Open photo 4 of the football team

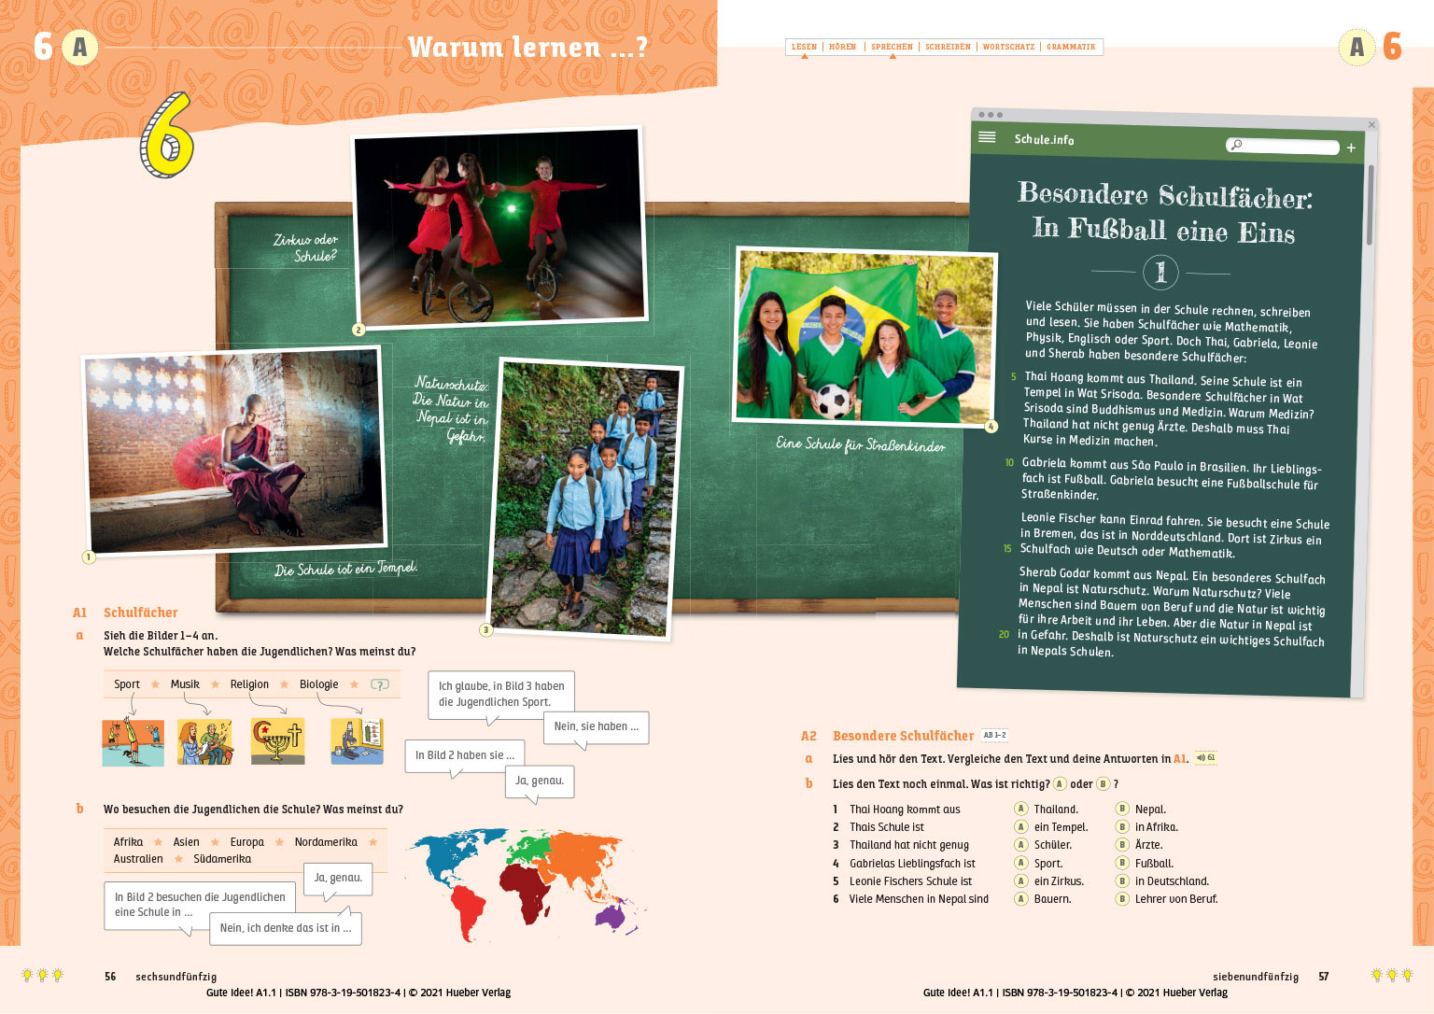[865, 336]
